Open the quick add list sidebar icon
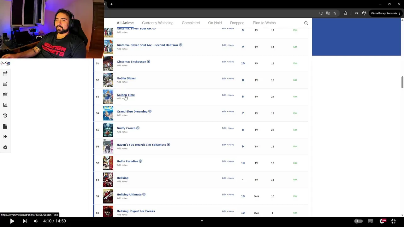404x227 pixels. [x=5, y=73]
